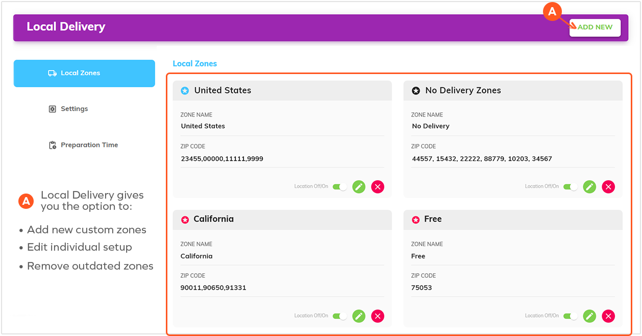The height and width of the screenshot is (336, 642).
Task: Open the No Delivery Zones edit pencil
Action: coord(589,186)
